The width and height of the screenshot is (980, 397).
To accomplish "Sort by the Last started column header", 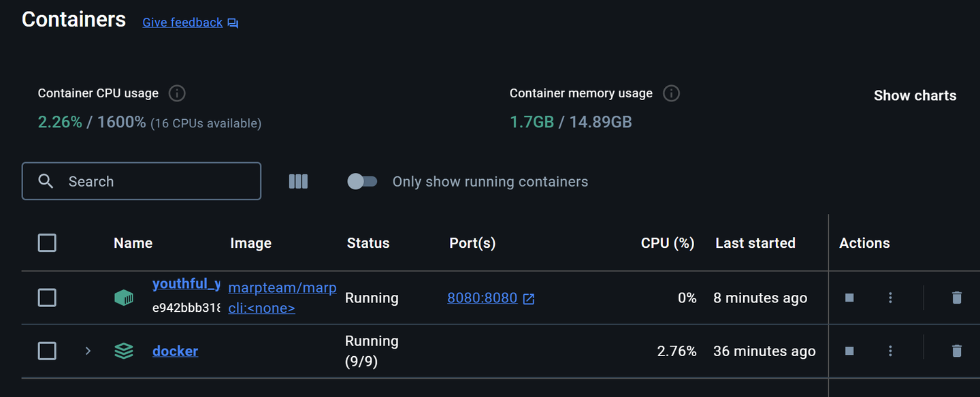I will click(755, 243).
